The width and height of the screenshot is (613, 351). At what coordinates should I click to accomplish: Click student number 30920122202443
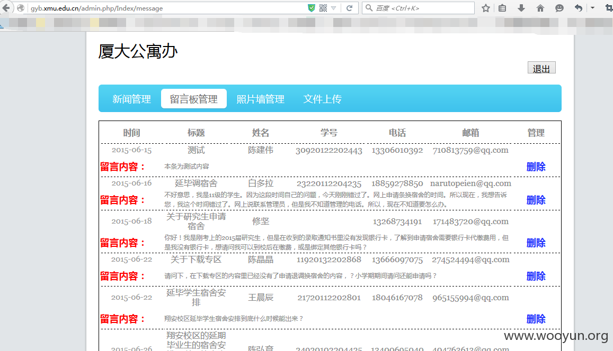click(329, 151)
